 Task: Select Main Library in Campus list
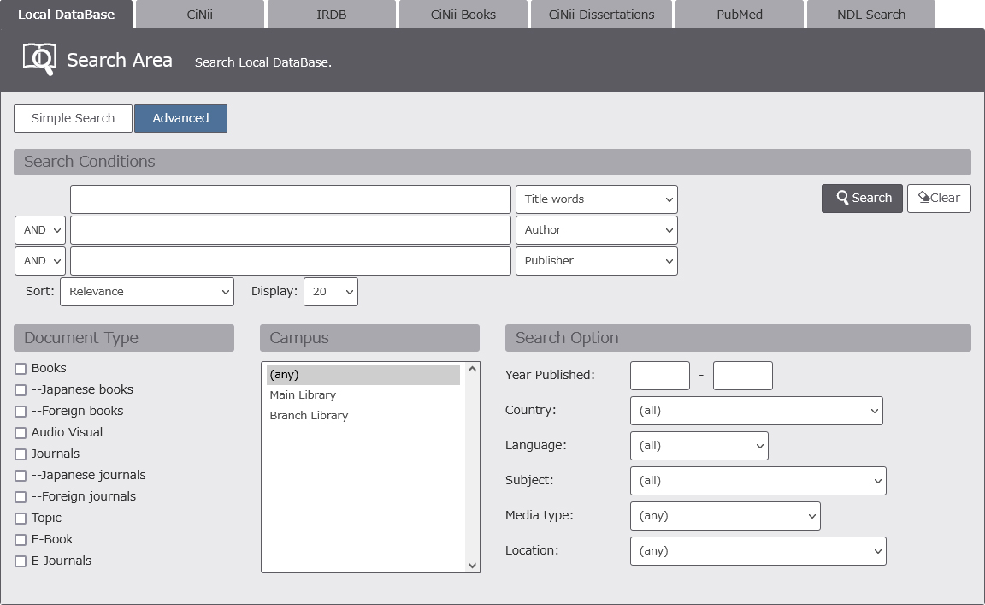coord(303,395)
